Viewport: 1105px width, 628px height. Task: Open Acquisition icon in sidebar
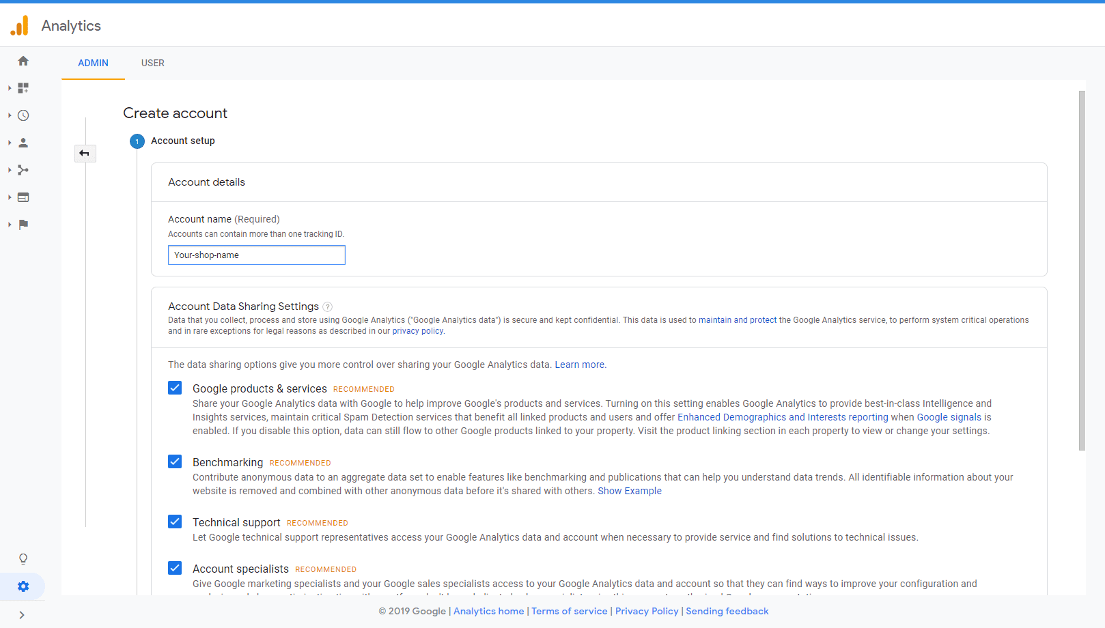tap(23, 170)
